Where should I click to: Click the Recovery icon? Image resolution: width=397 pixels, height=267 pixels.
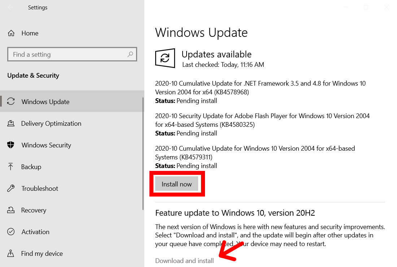[10, 210]
